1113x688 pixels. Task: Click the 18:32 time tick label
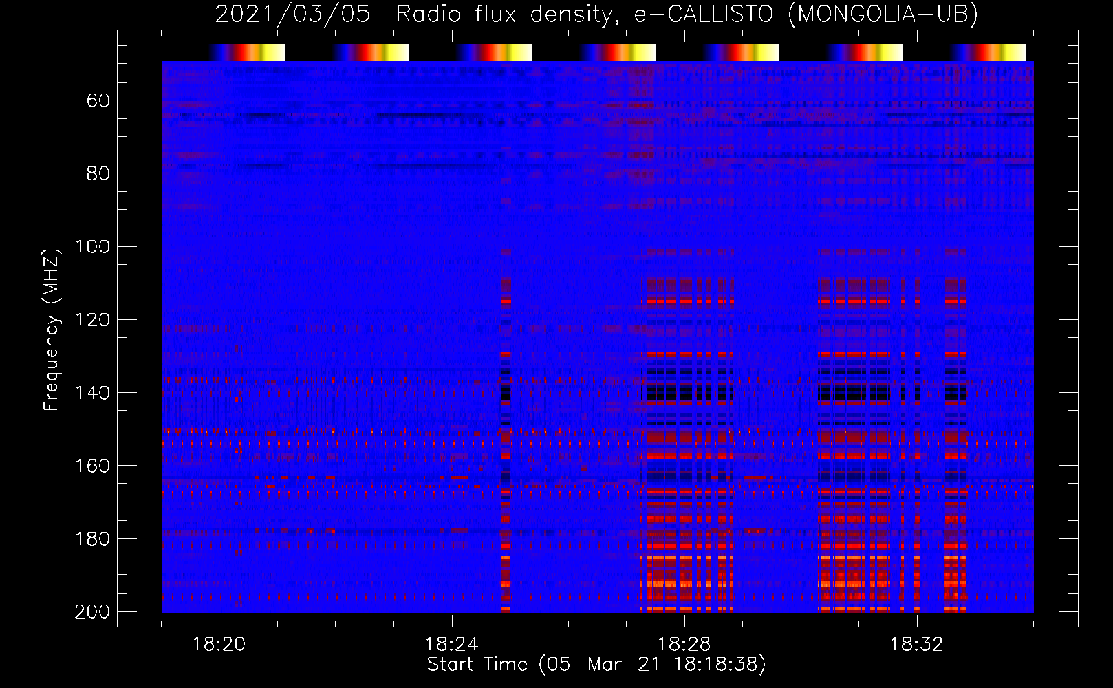[x=917, y=645]
